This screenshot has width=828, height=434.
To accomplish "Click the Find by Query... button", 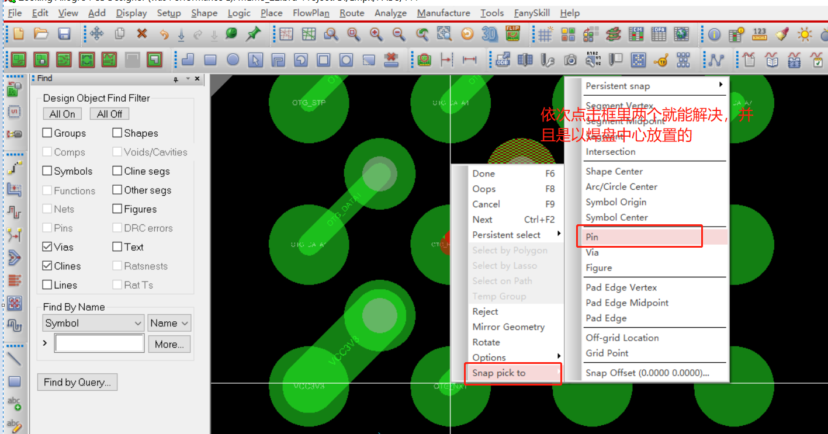I will click(77, 383).
